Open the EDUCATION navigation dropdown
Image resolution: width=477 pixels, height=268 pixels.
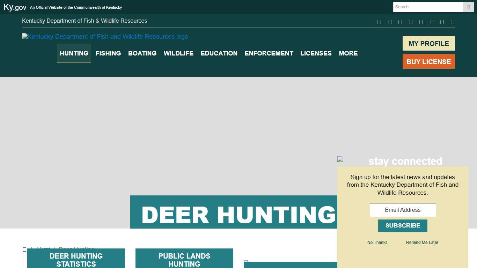coord(219,53)
